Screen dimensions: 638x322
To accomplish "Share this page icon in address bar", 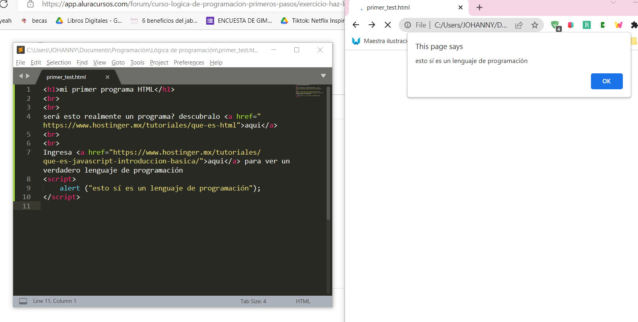I will coord(519,25).
